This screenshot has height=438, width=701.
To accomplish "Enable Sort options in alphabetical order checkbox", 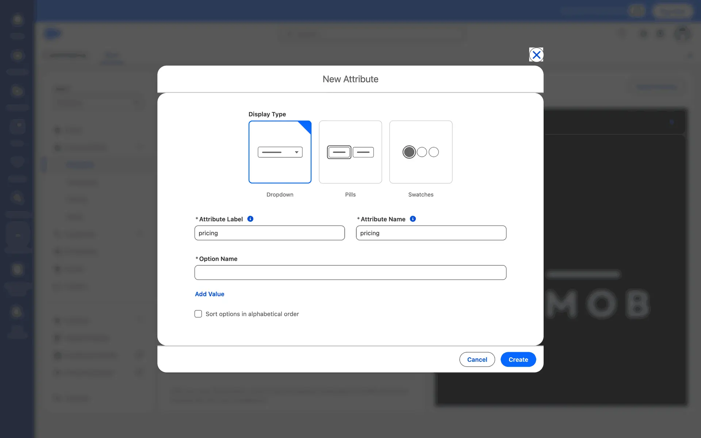I will pos(198,314).
